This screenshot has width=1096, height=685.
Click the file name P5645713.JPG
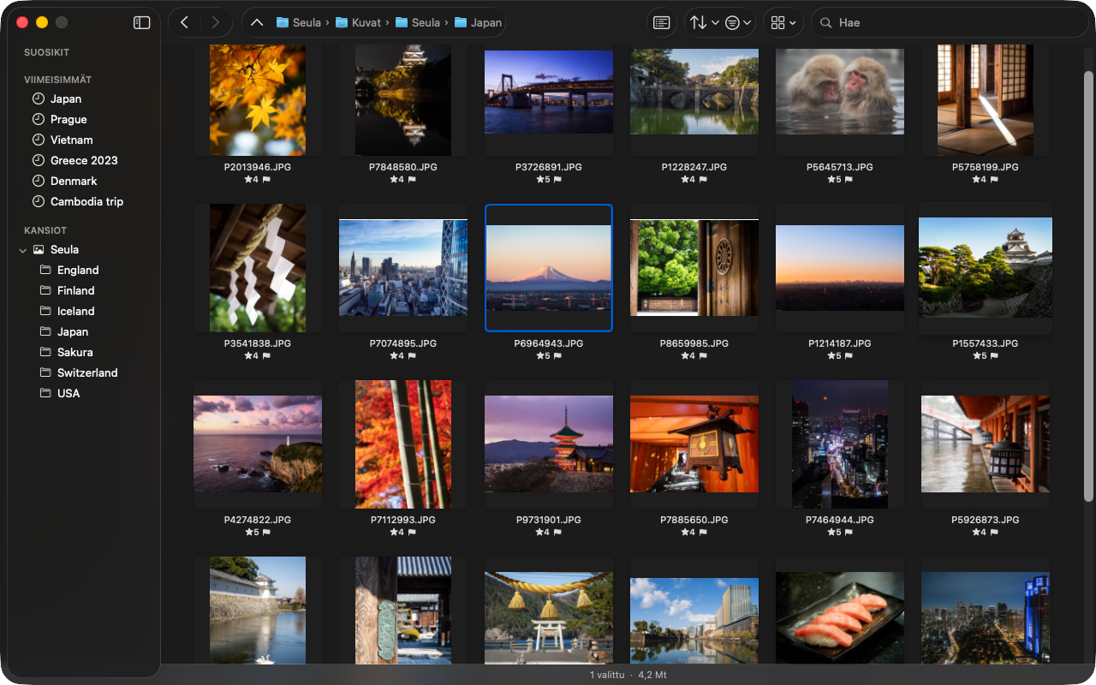pos(840,167)
